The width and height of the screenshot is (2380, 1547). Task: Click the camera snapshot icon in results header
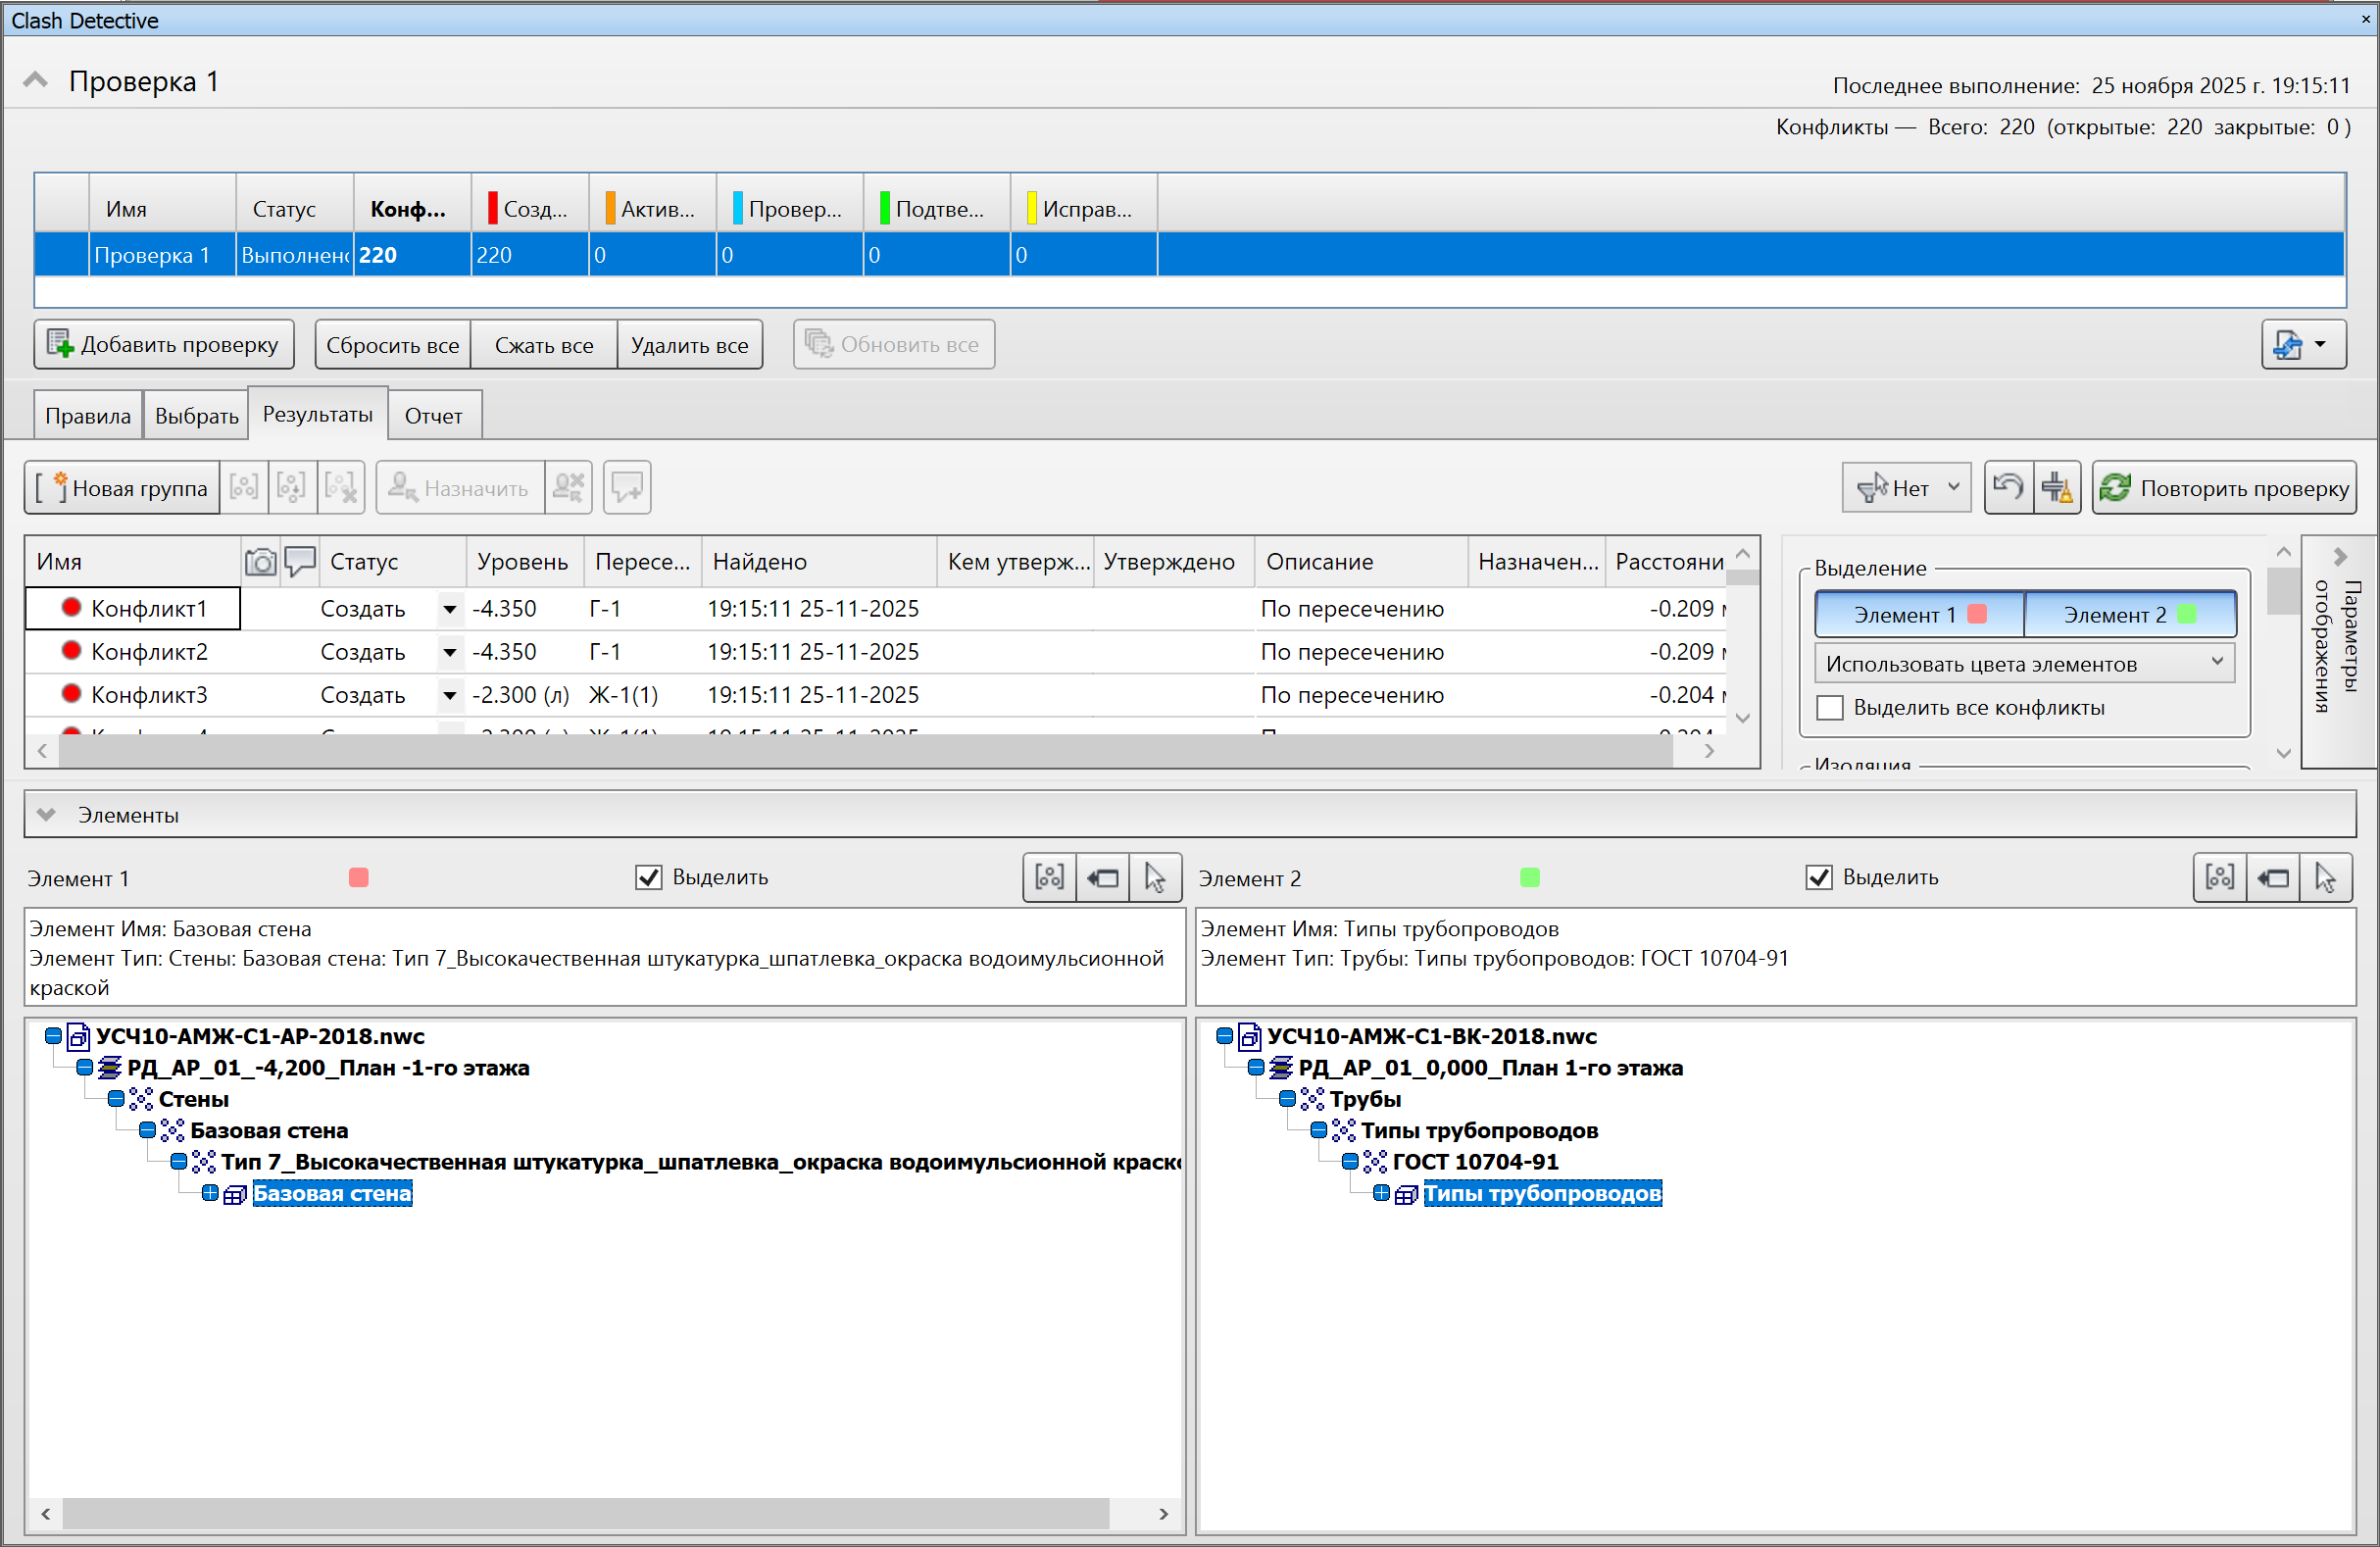pos(260,562)
